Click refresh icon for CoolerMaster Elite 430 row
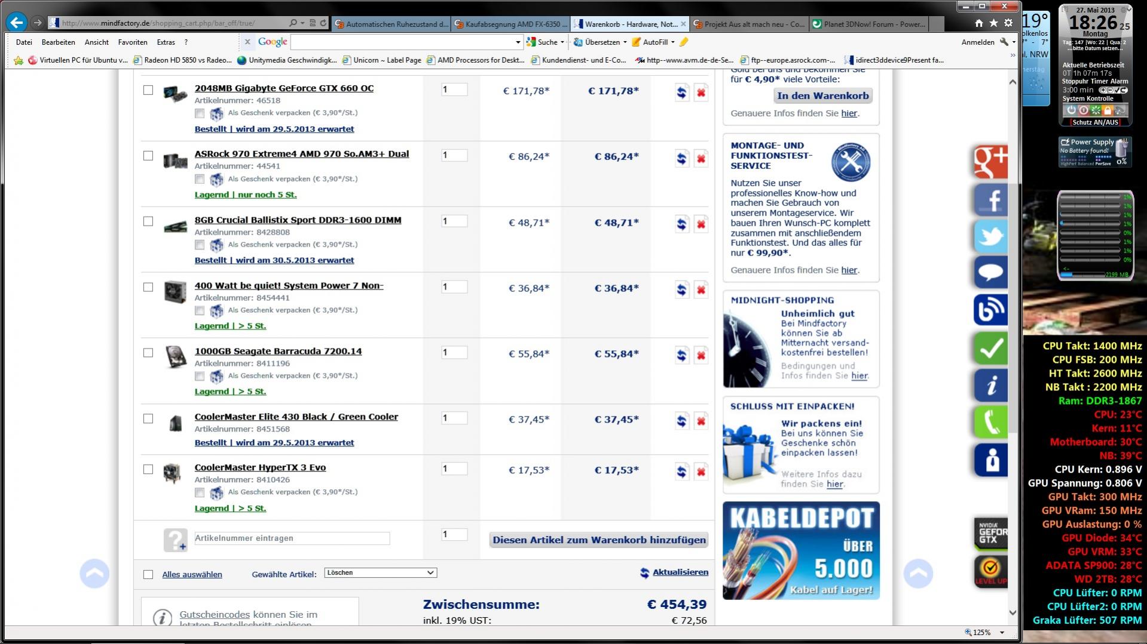 pos(681,421)
